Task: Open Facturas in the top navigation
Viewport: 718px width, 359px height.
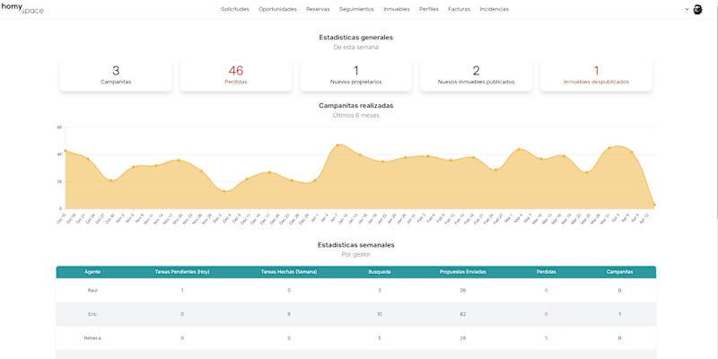Action: point(459,9)
